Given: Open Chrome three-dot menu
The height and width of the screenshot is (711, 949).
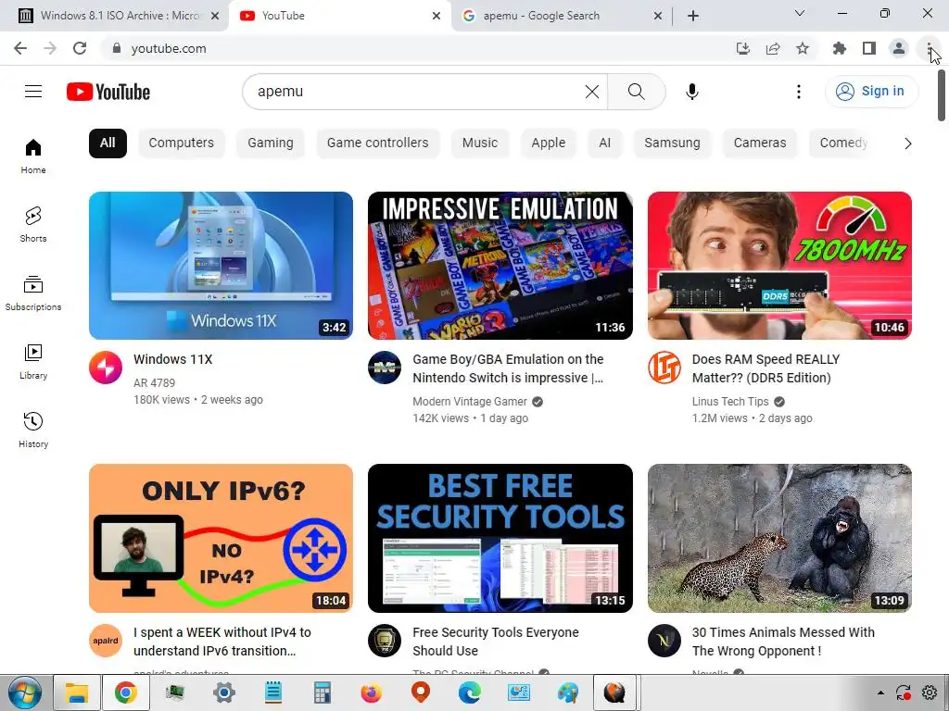Looking at the screenshot, I should click(x=929, y=48).
